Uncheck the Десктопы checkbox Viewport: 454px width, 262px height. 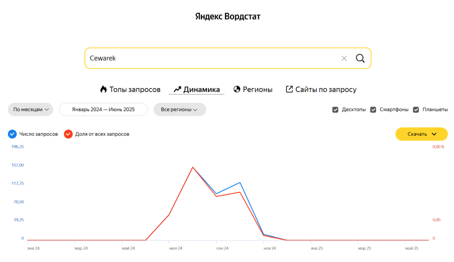[336, 109]
